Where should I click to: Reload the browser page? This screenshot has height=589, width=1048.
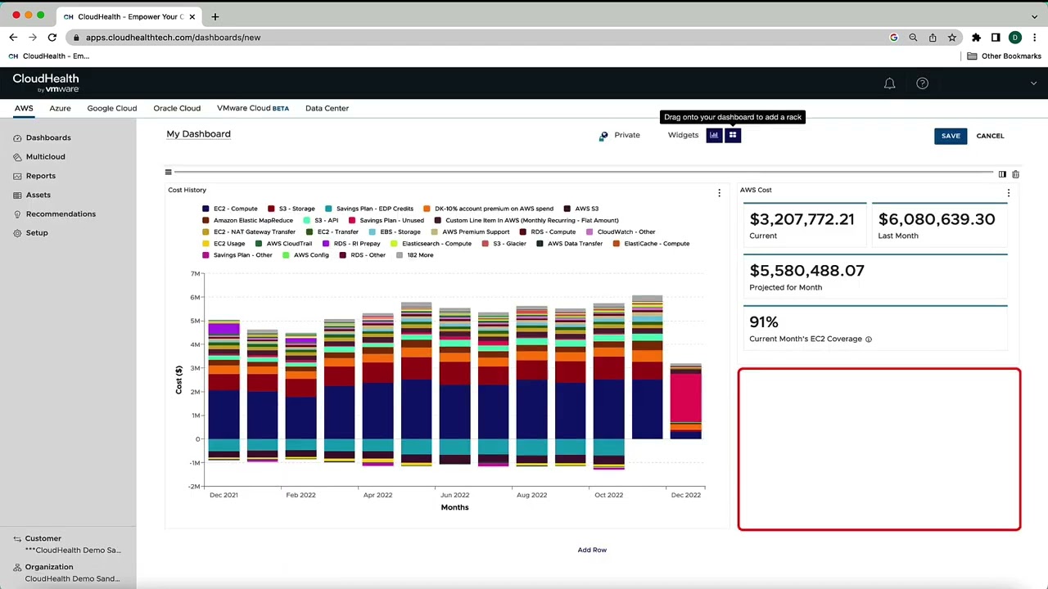(x=52, y=37)
